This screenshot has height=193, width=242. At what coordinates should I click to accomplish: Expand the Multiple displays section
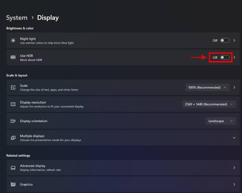click(x=234, y=138)
